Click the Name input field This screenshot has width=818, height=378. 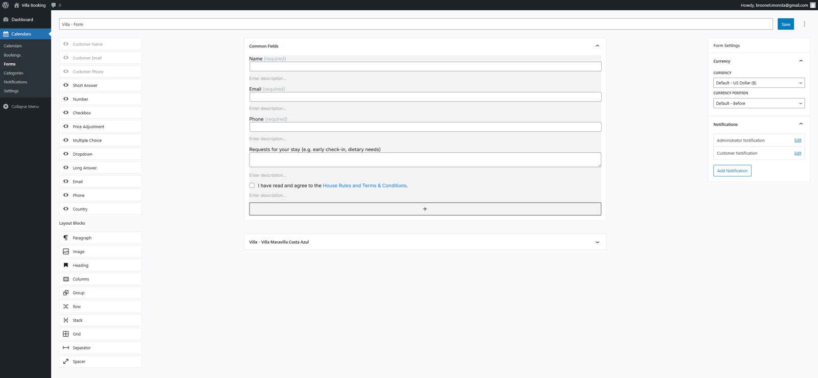click(425, 66)
